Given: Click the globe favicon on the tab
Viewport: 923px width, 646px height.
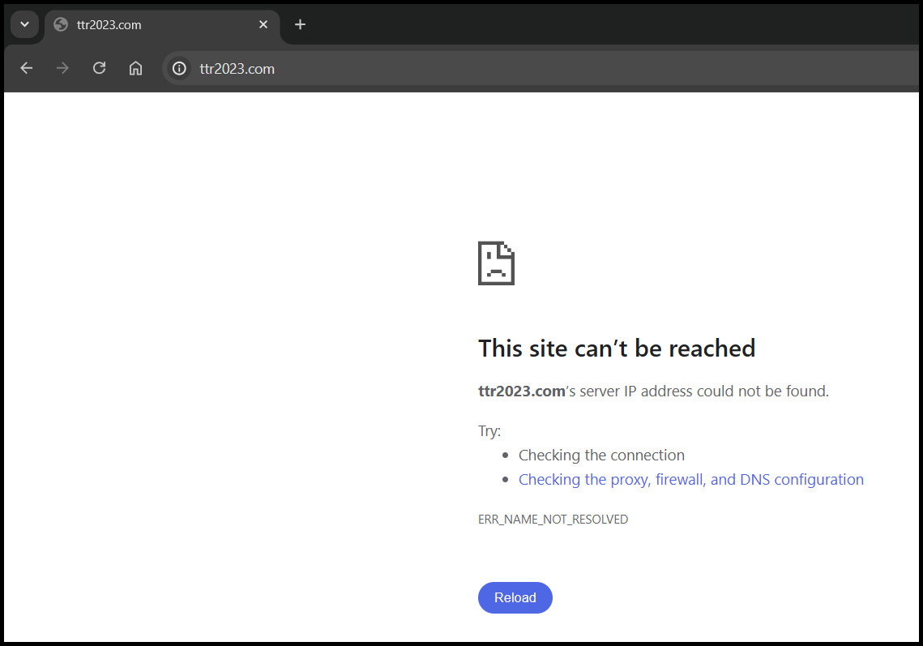Looking at the screenshot, I should click(60, 24).
